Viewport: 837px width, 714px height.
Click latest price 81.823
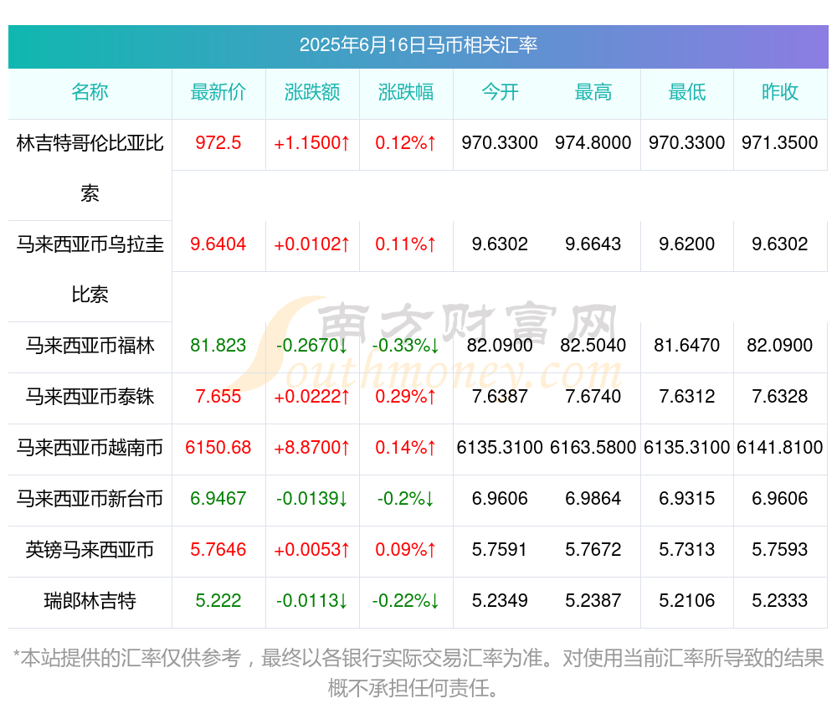[x=218, y=346]
